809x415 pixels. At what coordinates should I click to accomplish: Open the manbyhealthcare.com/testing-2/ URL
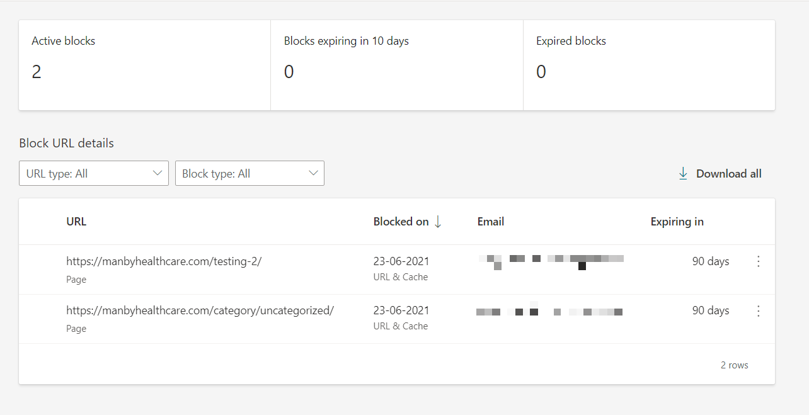(164, 261)
